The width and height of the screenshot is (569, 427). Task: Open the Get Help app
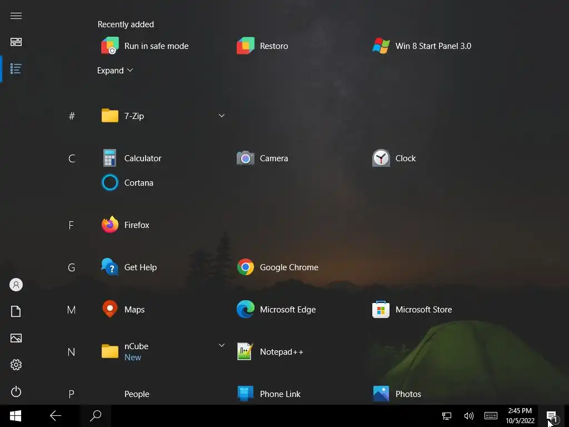(x=129, y=267)
